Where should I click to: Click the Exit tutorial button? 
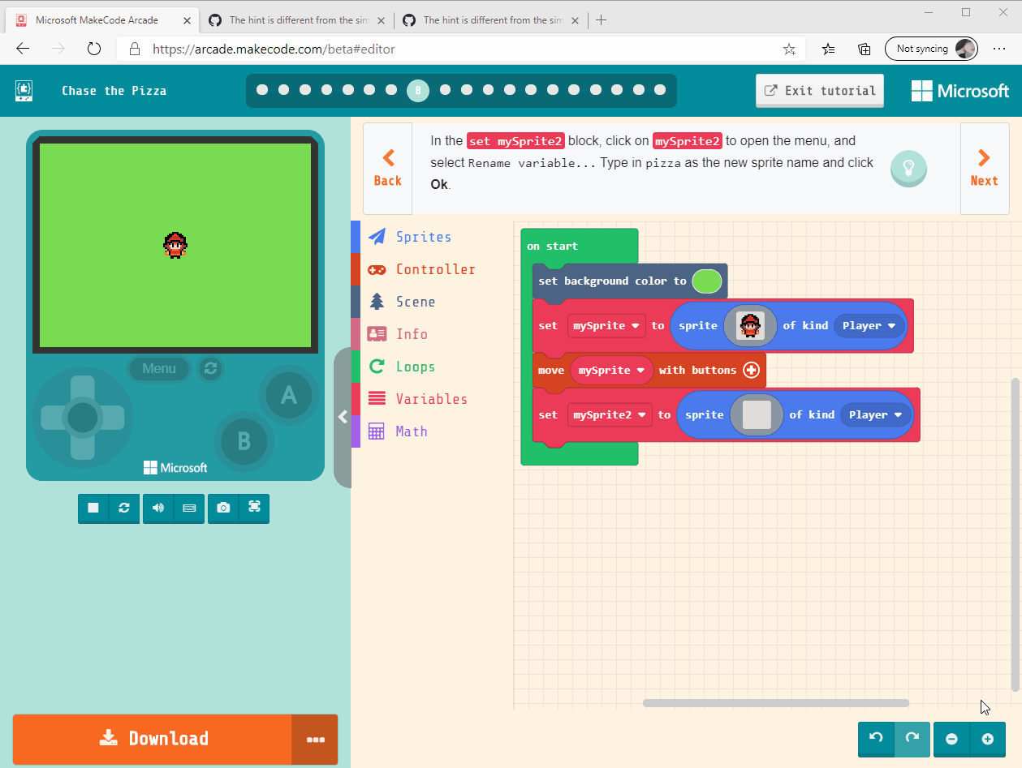click(820, 91)
